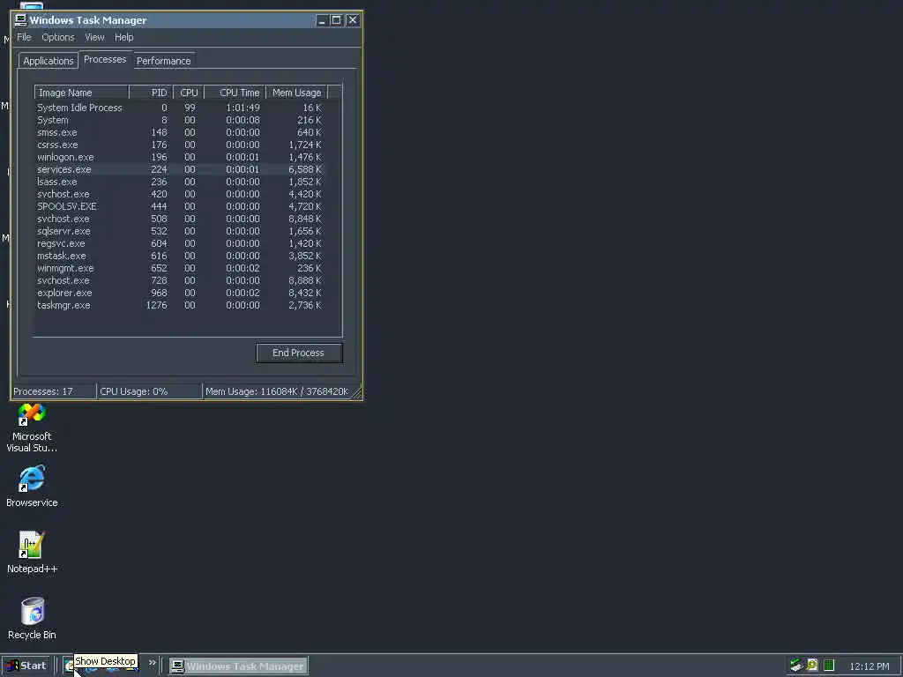Select the Processes tab
The height and width of the screenshot is (677, 903).
pos(105,59)
